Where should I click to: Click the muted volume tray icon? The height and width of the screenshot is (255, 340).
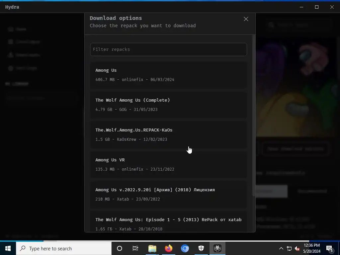pos(297,248)
